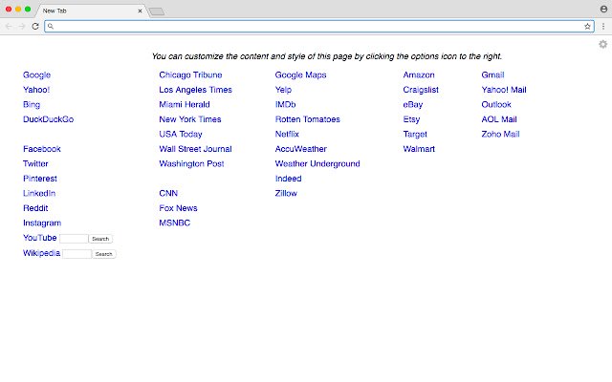Open the DuckDuckGo link
Image resolution: width=612 pixels, height=382 pixels.
pos(48,119)
